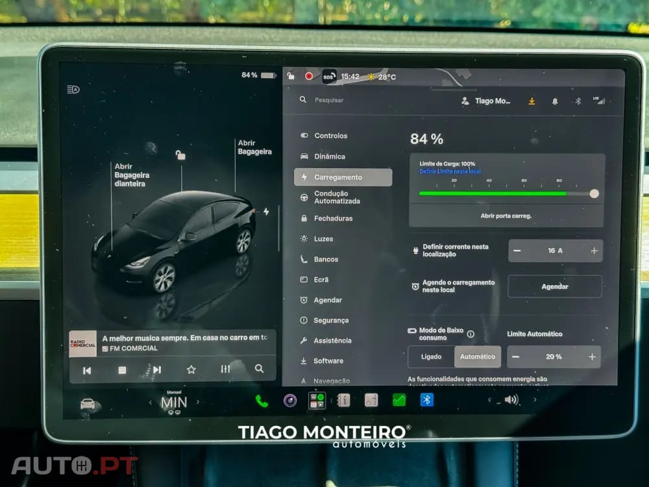Launch the app launcher grid icon

(x=317, y=401)
